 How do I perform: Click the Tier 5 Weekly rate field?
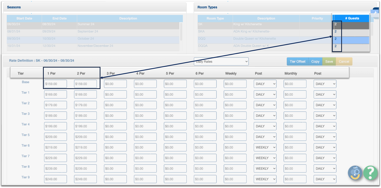pos(235,137)
